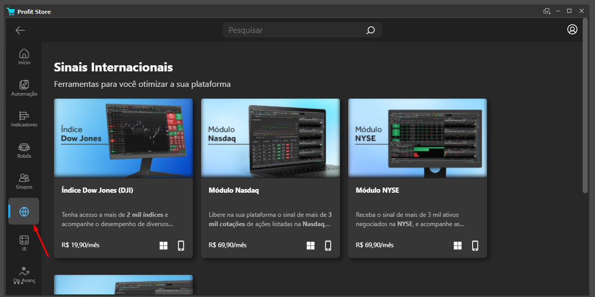
Task: Open the Op Avanç section in sidebar
Action: (24, 275)
